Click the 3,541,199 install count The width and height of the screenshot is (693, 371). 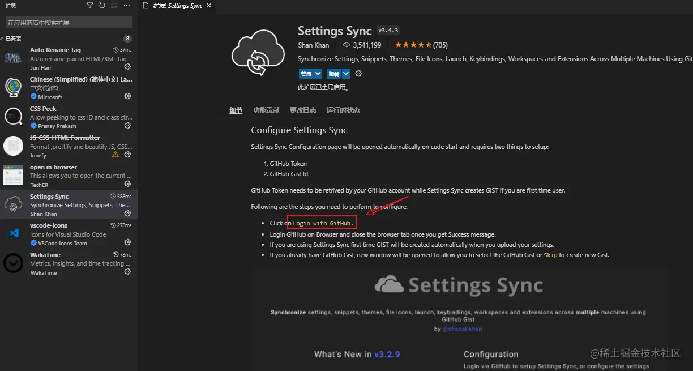point(367,45)
